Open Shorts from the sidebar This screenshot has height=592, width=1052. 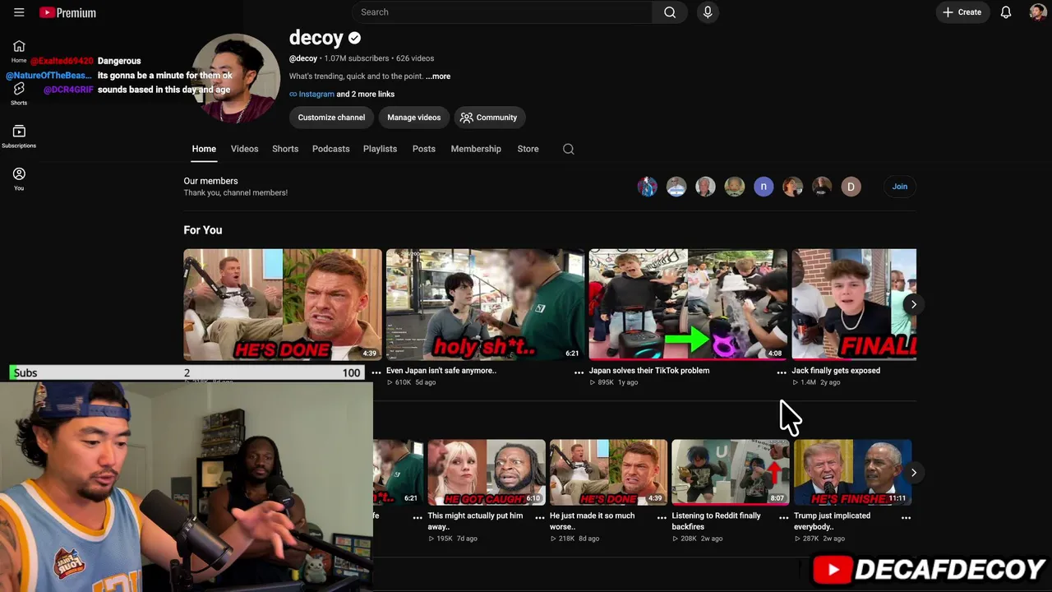[x=19, y=94]
